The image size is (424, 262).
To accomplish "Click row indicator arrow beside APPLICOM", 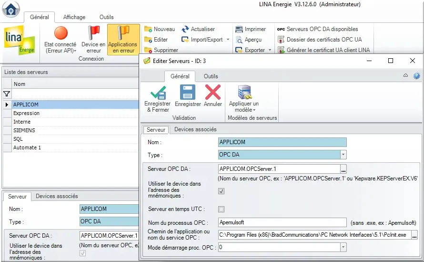I will (x=7, y=105).
